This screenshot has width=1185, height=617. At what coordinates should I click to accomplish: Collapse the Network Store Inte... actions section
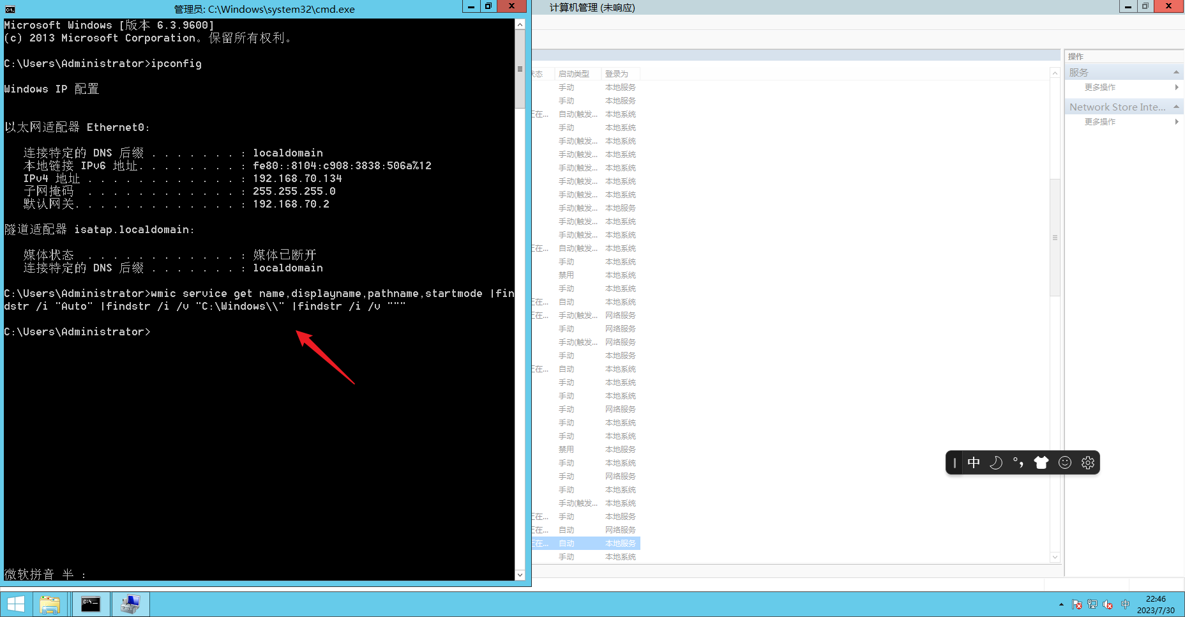click(1176, 107)
